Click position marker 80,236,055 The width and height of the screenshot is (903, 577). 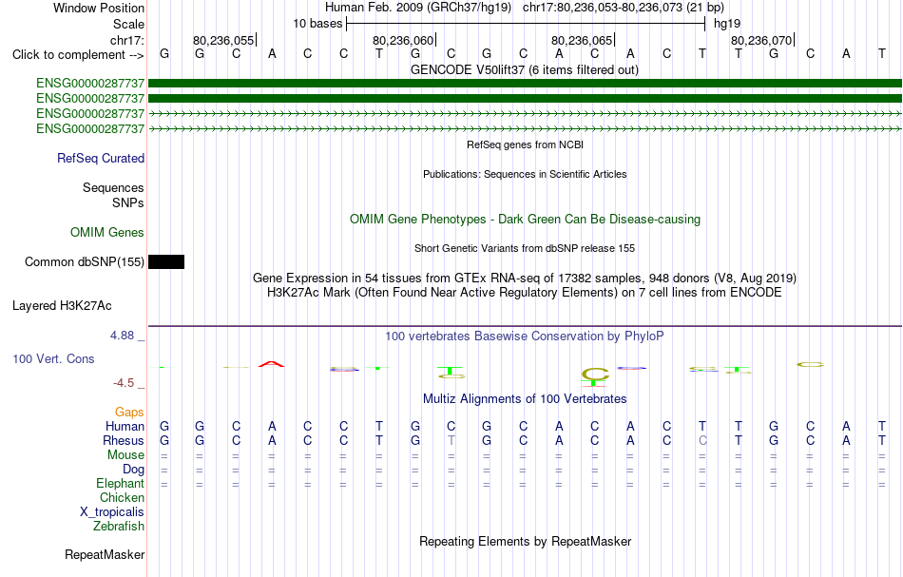[x=224, y=40]
